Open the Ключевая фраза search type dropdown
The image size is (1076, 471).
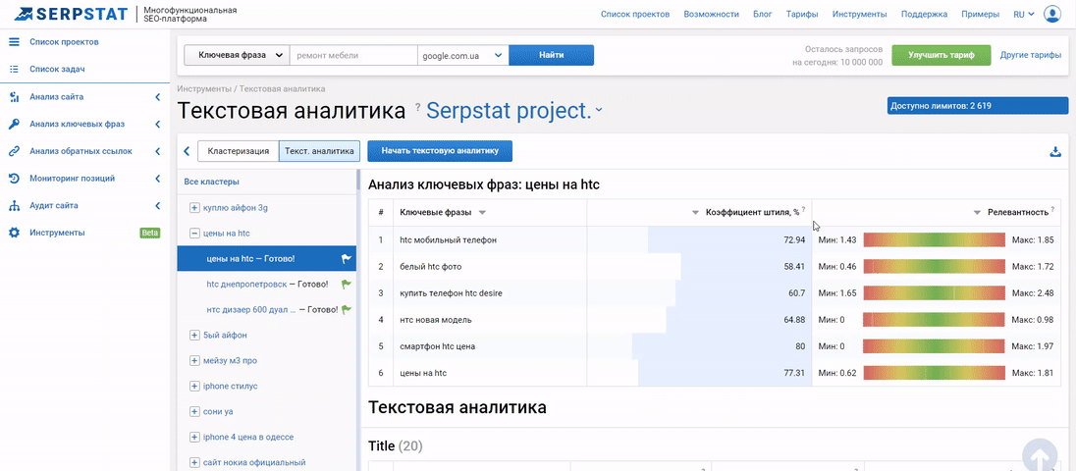coord(237,55)
